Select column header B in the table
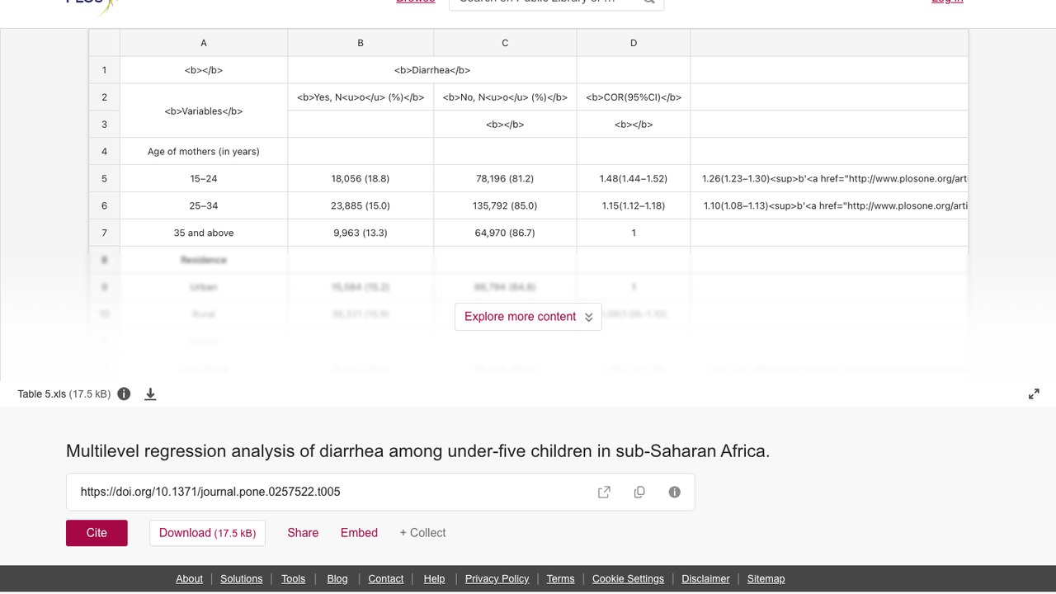Screen dimensions: 1056x594 (x=361, y=43)
